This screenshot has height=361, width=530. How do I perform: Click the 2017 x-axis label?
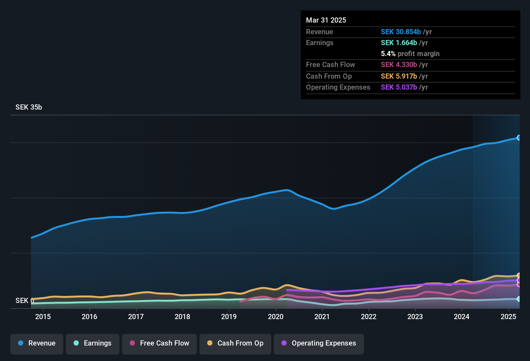pos(136,317)
